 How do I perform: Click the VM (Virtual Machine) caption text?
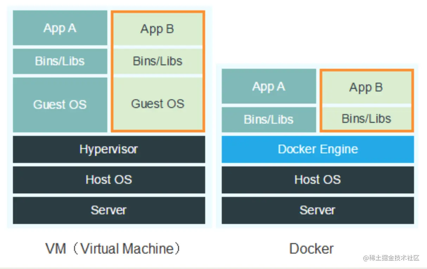[113, 248]
